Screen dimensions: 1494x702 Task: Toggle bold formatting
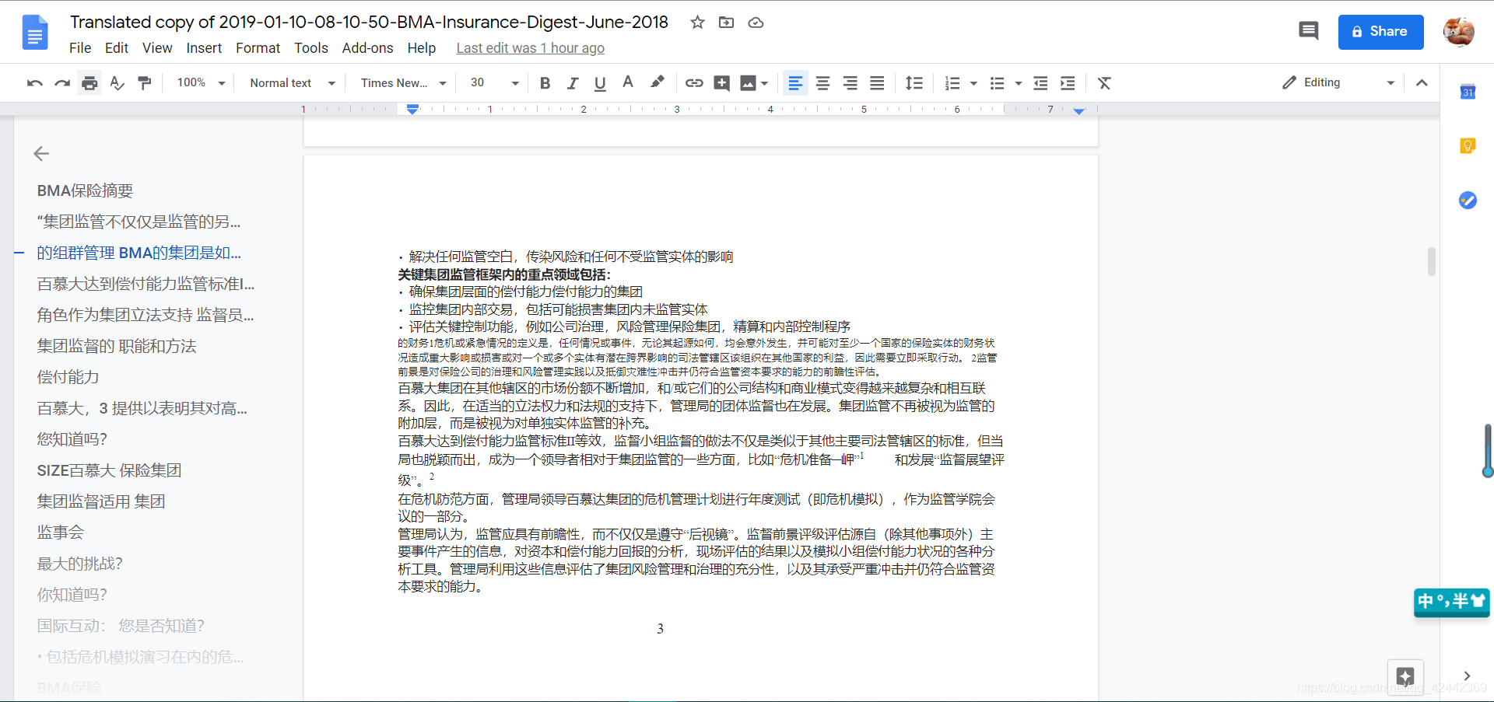tap(545, 83)
